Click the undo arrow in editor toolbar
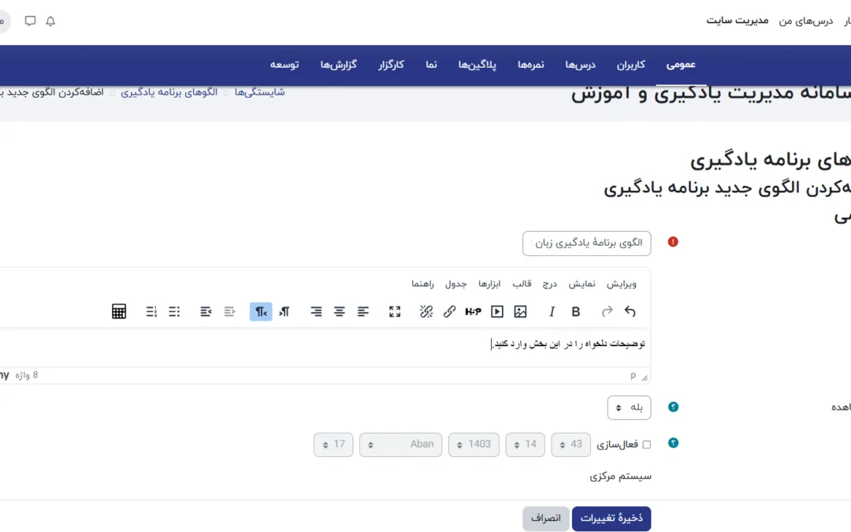 (x=630, y=312)
